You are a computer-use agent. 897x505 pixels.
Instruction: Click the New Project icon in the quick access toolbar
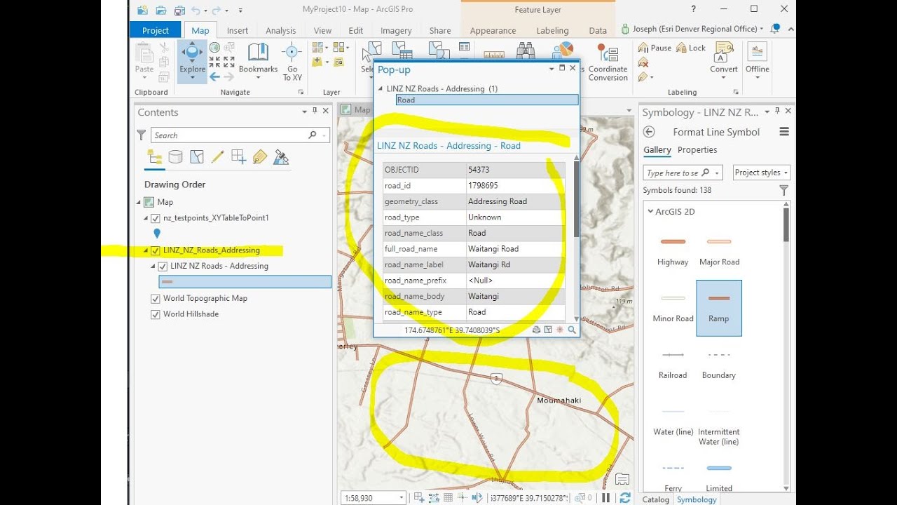(x=143, y=10)
